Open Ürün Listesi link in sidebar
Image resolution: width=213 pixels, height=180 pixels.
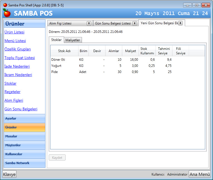[x=14, y=32]
